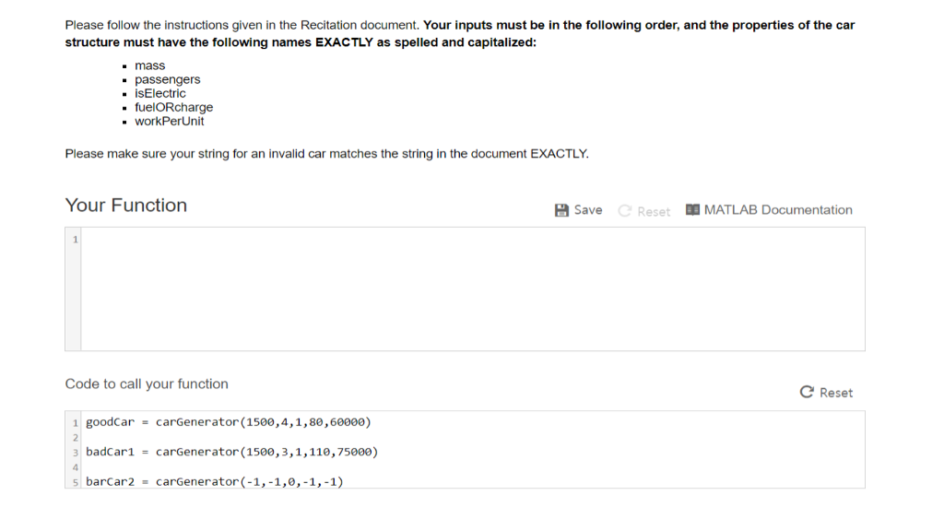
Task: Click line number 5 in the call code gutter
Action: 74,480
